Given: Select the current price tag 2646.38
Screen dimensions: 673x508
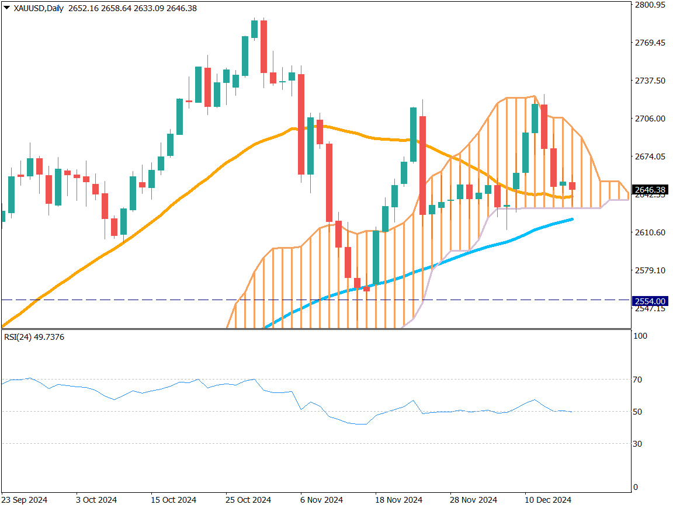Looking at the screenshot, I should tap(650, 190).
